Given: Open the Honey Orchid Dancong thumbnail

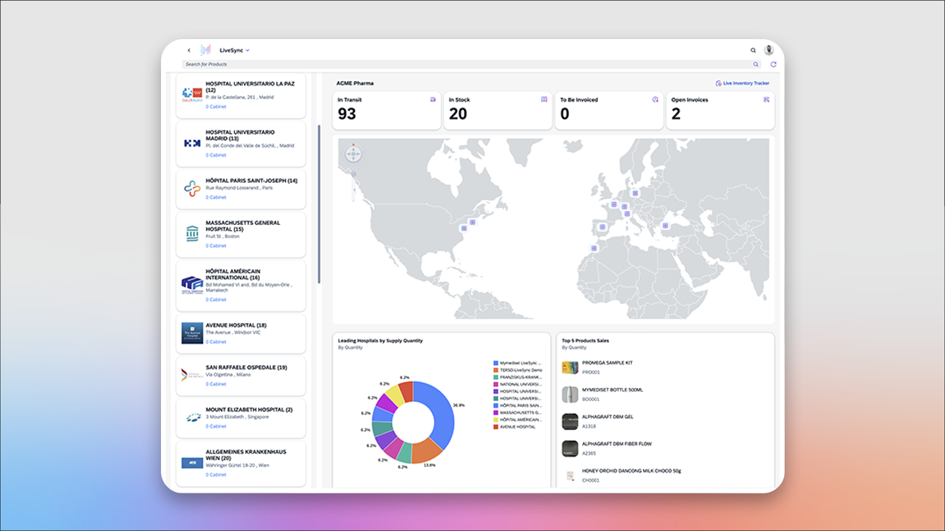Looking at the screenshot, I should pos(569,476).
